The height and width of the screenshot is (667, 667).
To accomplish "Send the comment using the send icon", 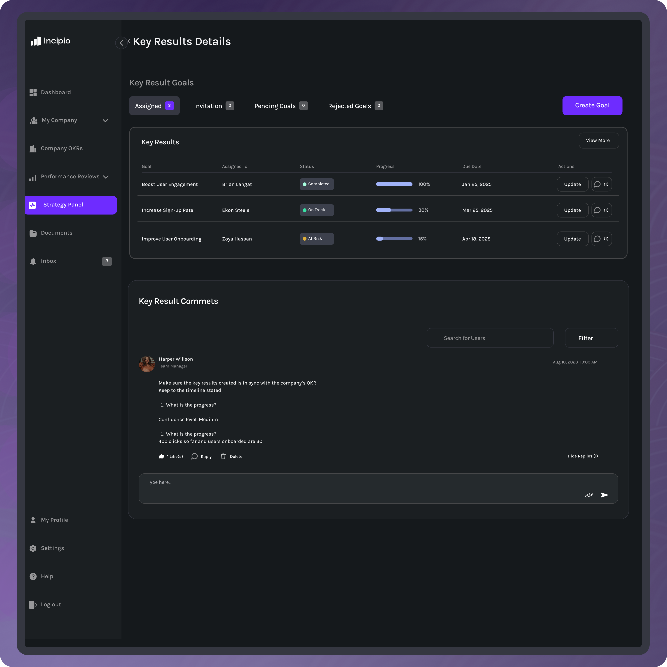I will (605, 495).
